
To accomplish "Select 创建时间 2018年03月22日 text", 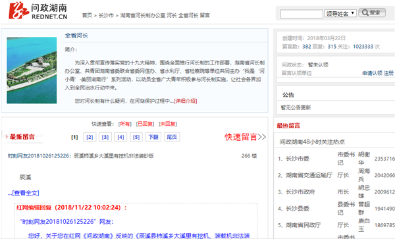I will [x=313, y=38].
